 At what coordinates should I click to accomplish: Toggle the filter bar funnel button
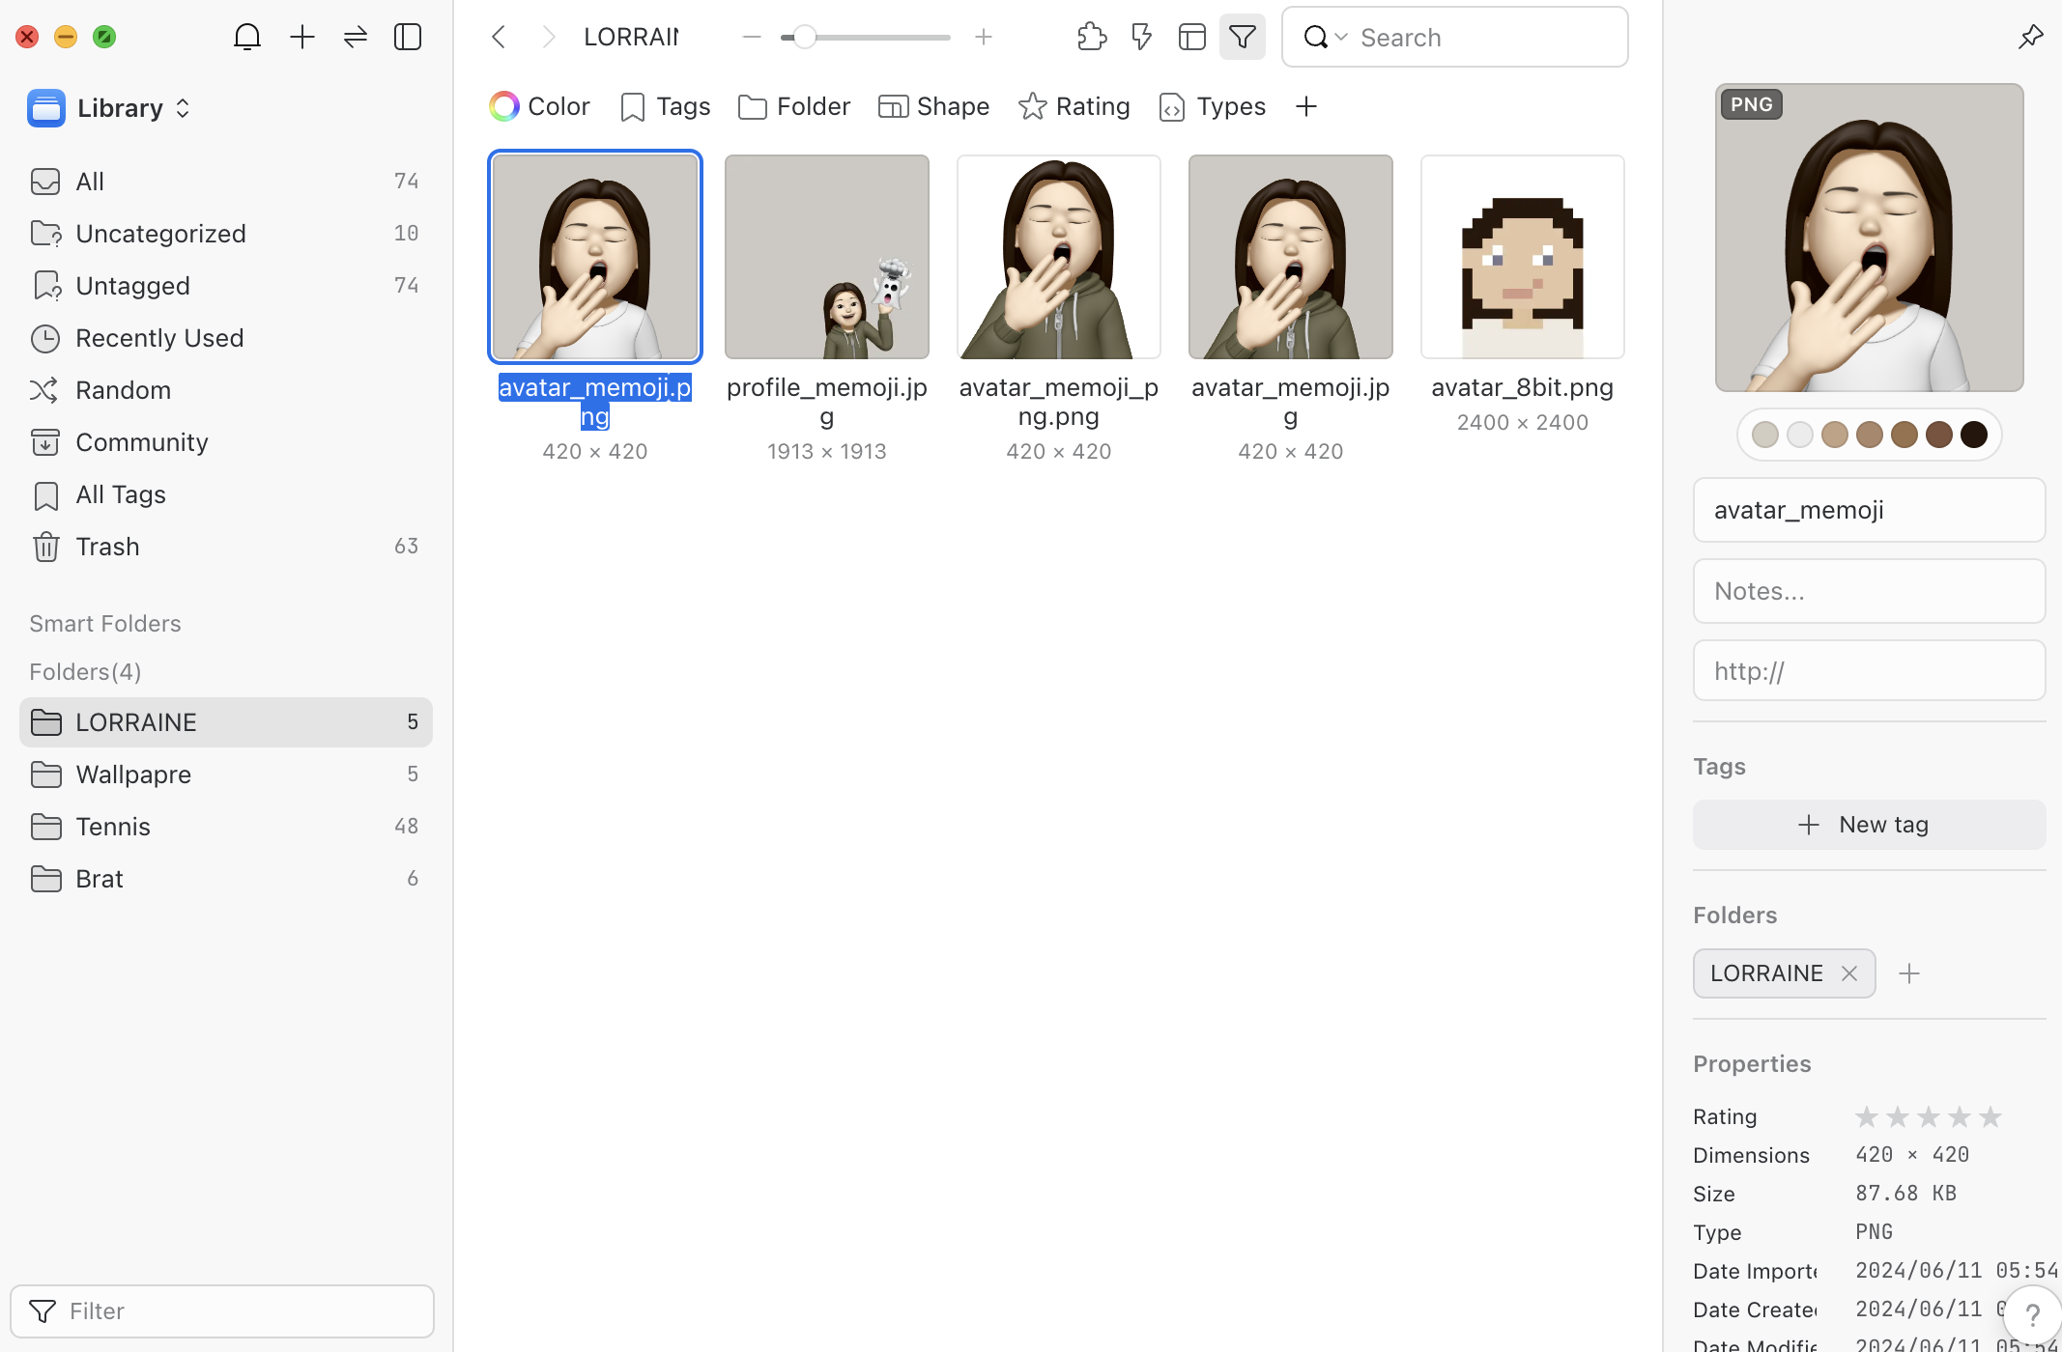[1243, 37]
